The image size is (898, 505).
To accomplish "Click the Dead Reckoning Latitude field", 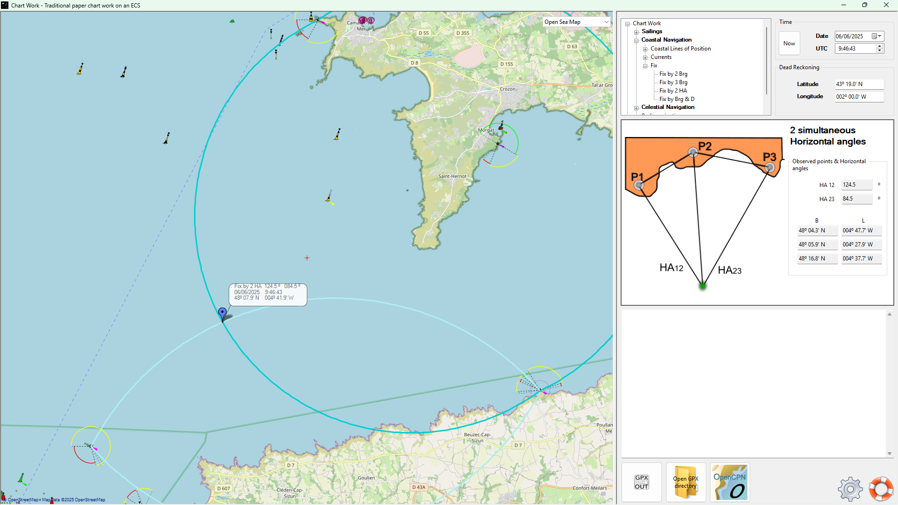I will [859, 84].
